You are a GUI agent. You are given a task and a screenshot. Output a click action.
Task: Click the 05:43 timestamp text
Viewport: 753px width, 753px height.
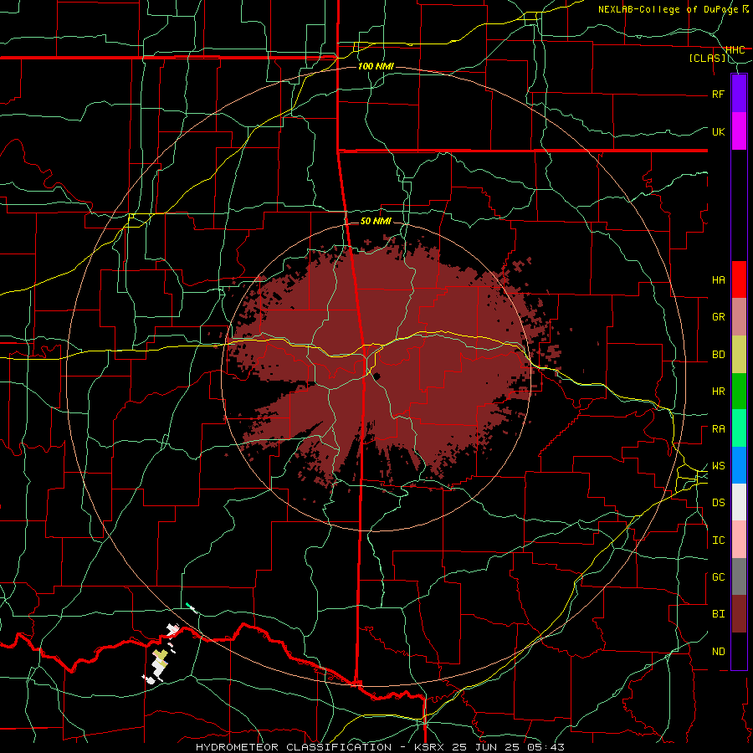tap(546, 747)
